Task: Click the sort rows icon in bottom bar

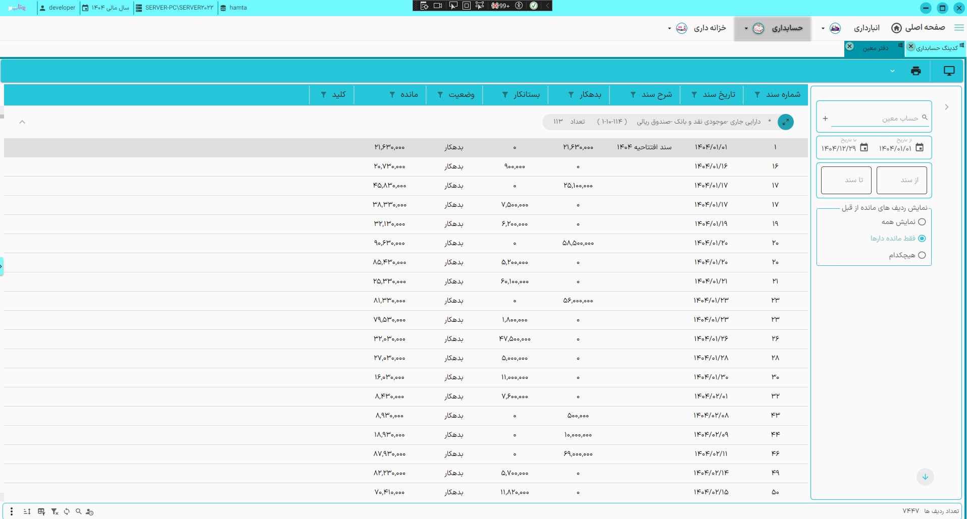Action: coord(27,511)
